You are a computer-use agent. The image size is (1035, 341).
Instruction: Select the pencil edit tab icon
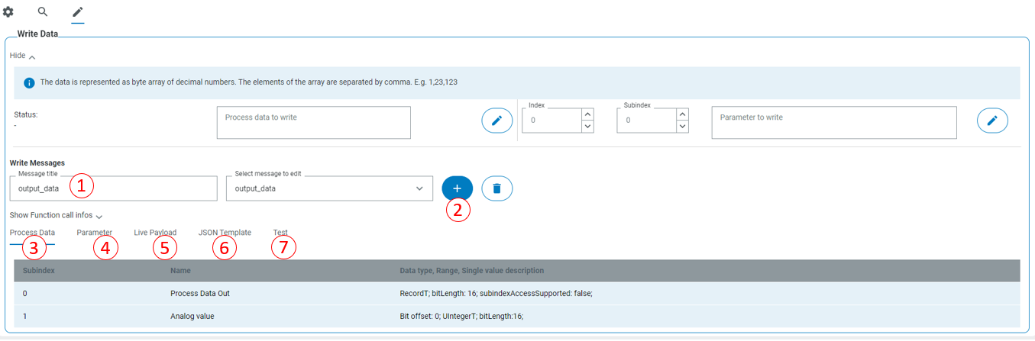(77, 12)
